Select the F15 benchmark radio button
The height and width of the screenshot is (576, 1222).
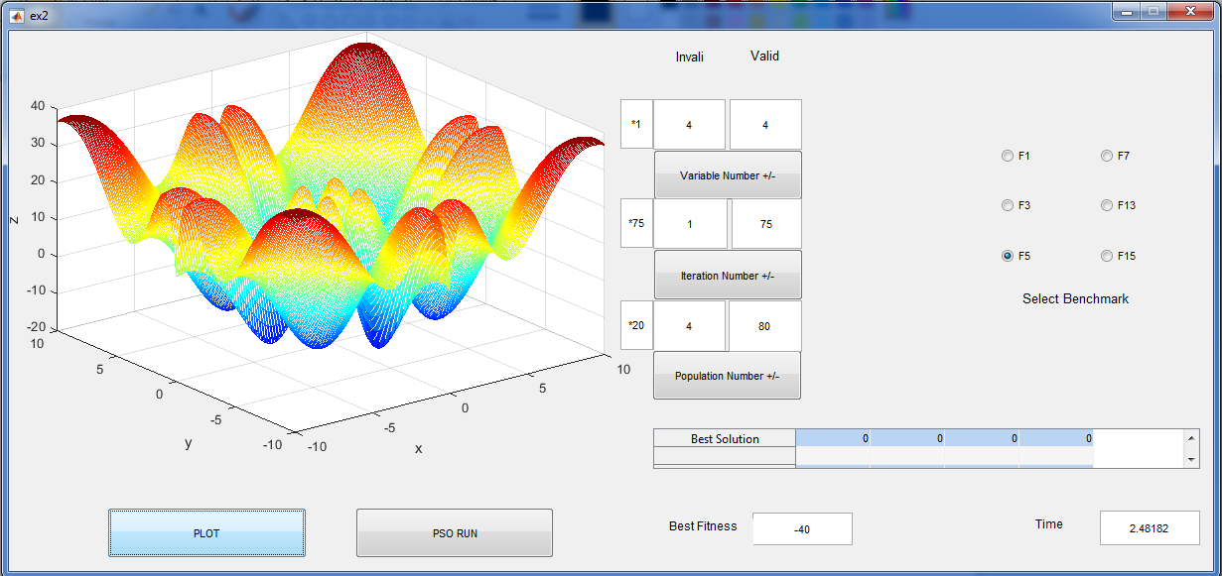click(1107, 256)
